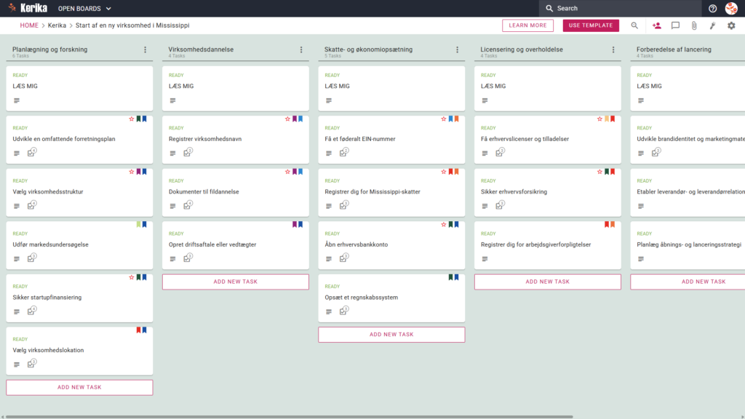Add new task in Licensering og overholdelse
The height and width of the screenshot is (419, 745).
(547, 282)
